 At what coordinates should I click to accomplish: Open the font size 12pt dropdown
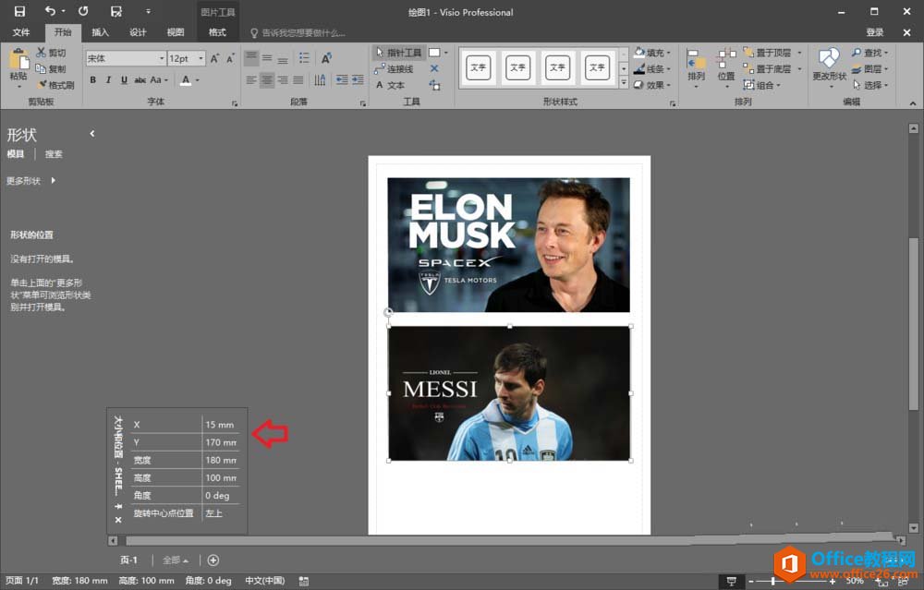[x=199, y=58]
